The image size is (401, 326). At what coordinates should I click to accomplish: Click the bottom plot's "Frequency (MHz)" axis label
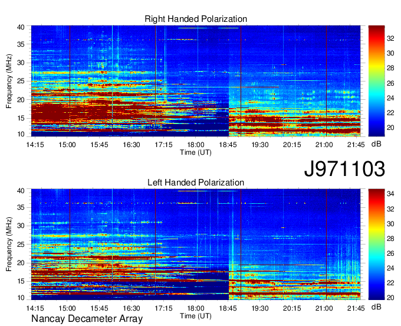pyautogui.click(x=9, y=244)
